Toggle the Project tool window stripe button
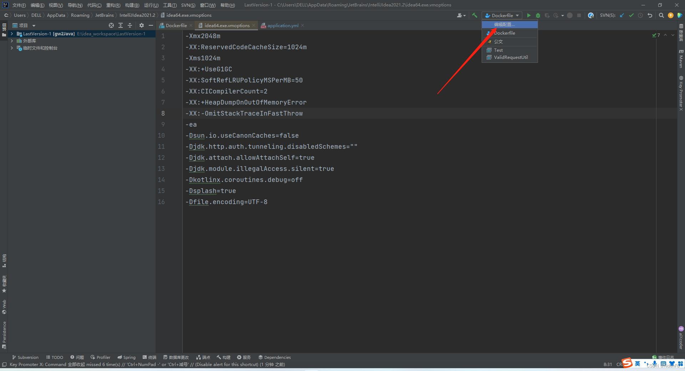 click(x=4, y=30)
